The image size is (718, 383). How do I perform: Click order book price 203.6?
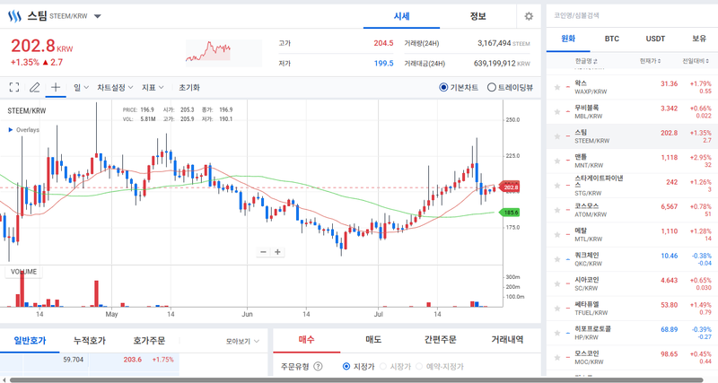[x=132, y=360]
